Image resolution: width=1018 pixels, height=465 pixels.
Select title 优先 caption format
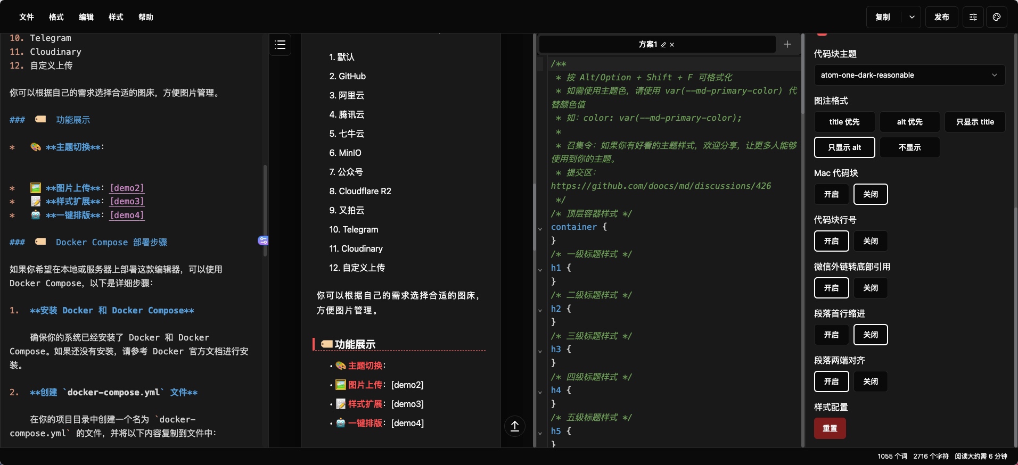844,122
